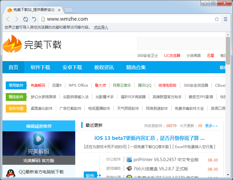The image size is (233, 180).
Task: Close the 完美下载站 browser tab
Action: click(59, 10)
